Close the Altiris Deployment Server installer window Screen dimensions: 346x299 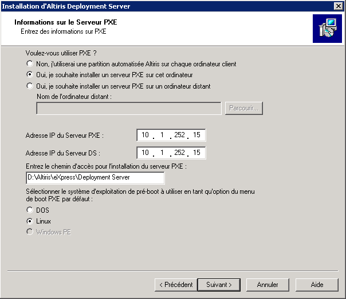coord(339,6)
